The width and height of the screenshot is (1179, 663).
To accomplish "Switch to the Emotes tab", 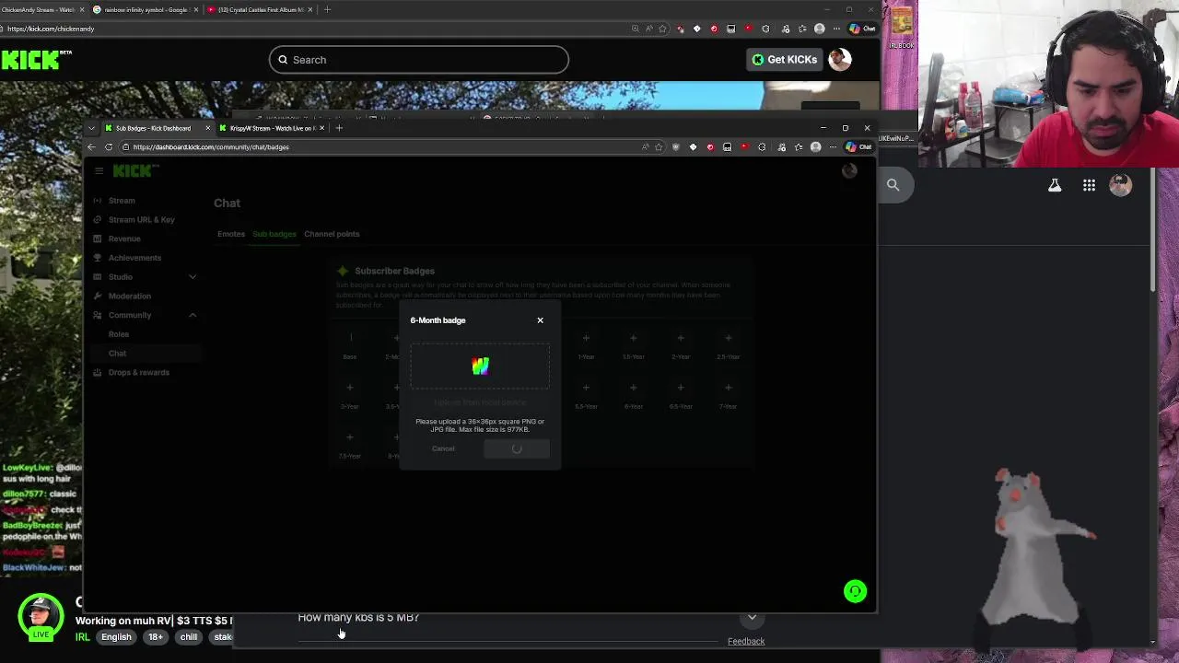I will 231,234.
